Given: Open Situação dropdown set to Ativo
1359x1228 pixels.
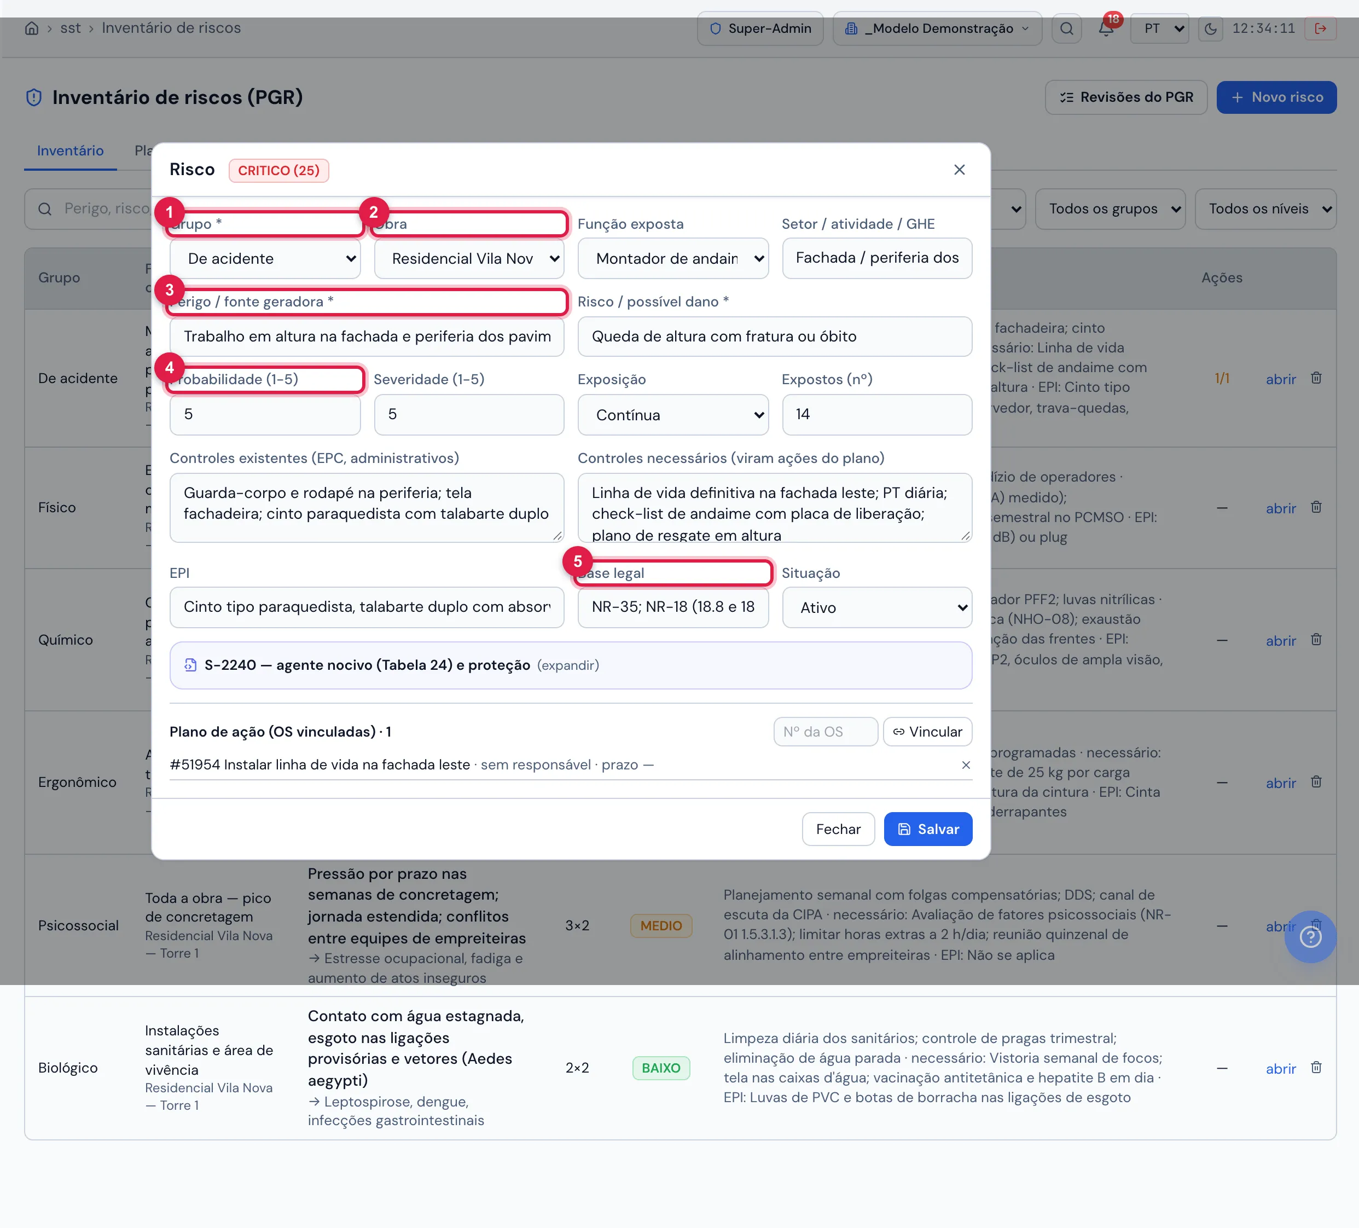Looking at the screenshot, I should pyautogui.click(x=877, y=607).
